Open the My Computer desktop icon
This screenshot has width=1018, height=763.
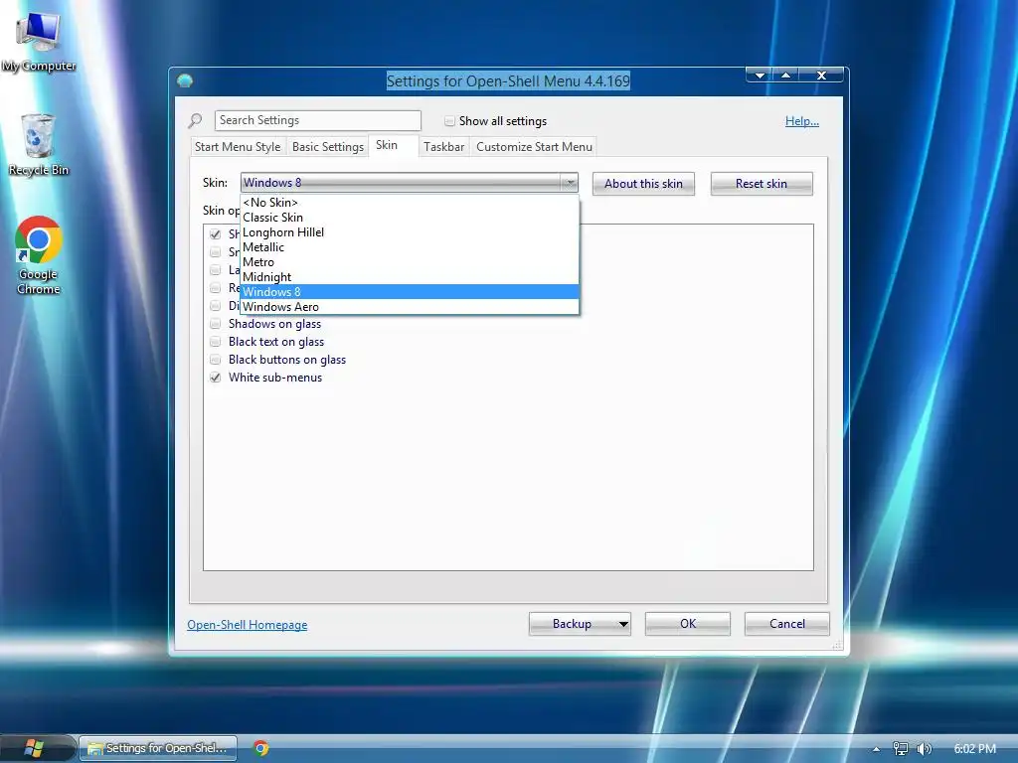(x=39, y=42)
